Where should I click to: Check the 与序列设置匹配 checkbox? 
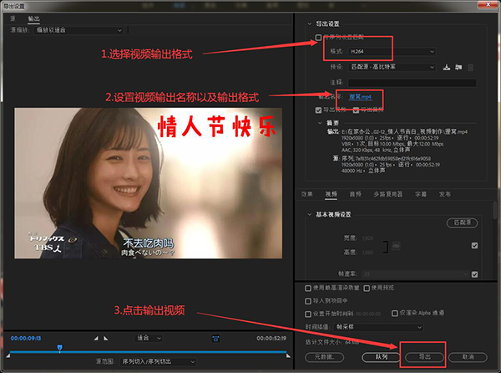(318, 38)
